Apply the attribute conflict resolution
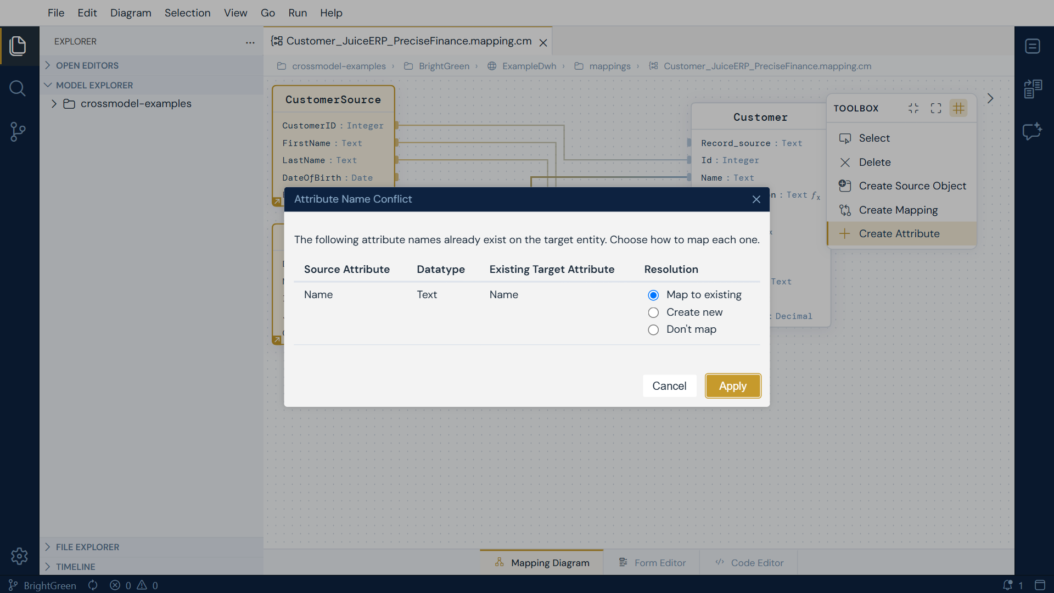 click(733, 386)
